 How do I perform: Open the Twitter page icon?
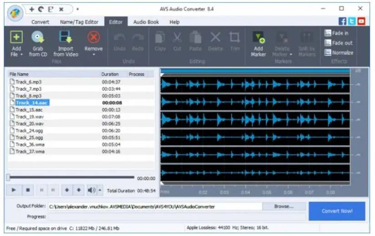(352, 21)
